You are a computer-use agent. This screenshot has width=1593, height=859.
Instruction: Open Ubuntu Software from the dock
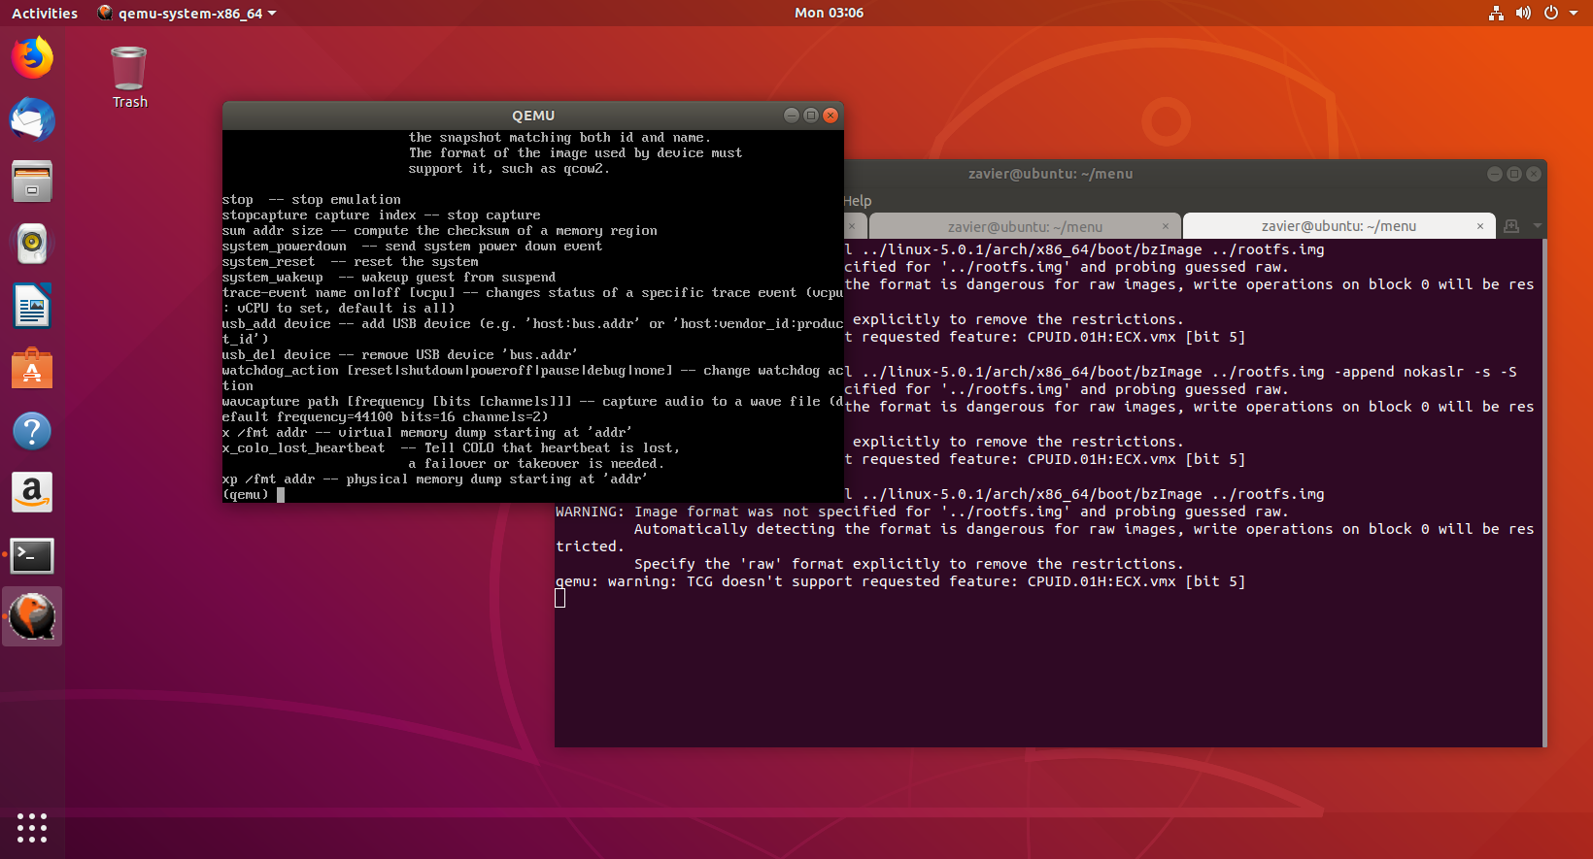(32, 369)
